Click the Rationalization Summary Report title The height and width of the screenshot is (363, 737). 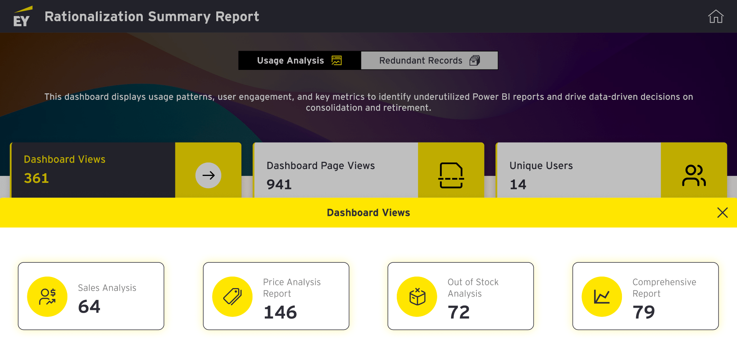coord(152,17)
